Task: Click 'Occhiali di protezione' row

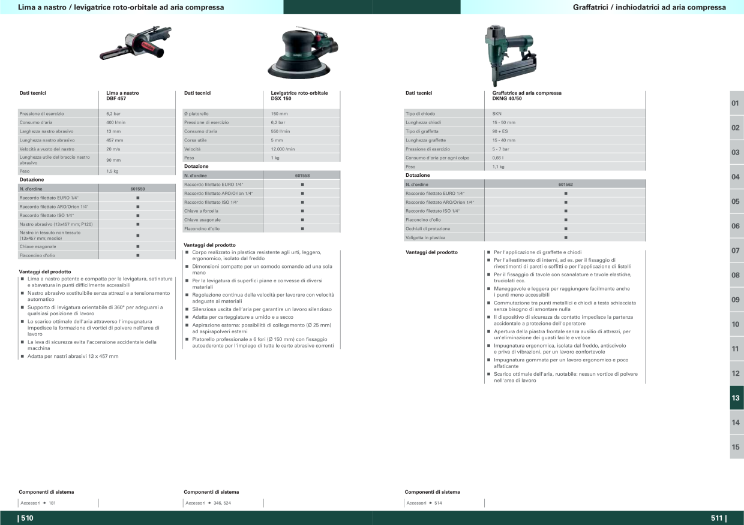Action: coord(525,228)
